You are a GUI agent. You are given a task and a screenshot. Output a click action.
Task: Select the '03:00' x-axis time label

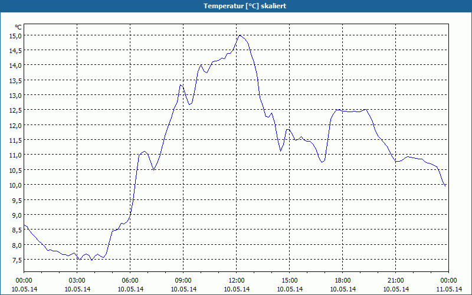click(x=77, y=281)
